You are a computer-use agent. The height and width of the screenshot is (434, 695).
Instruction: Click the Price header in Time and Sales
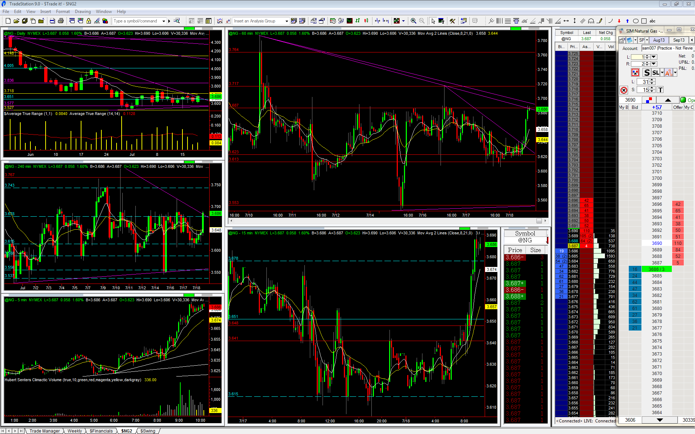515,250
